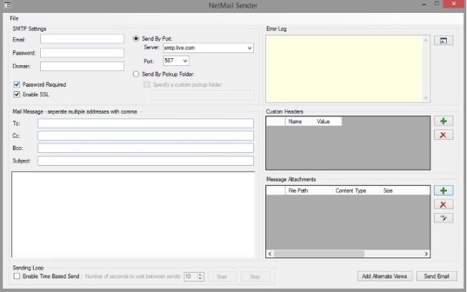The image size is (467, 292).
Task: Click attachments horizontal scrollbar right arrow
Action: coord(426,254)
